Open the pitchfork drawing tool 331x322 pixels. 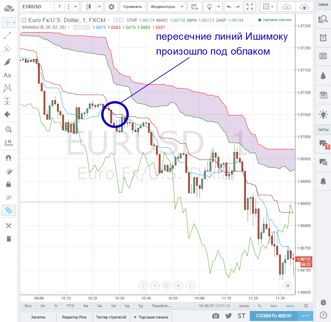coord(7,49)
